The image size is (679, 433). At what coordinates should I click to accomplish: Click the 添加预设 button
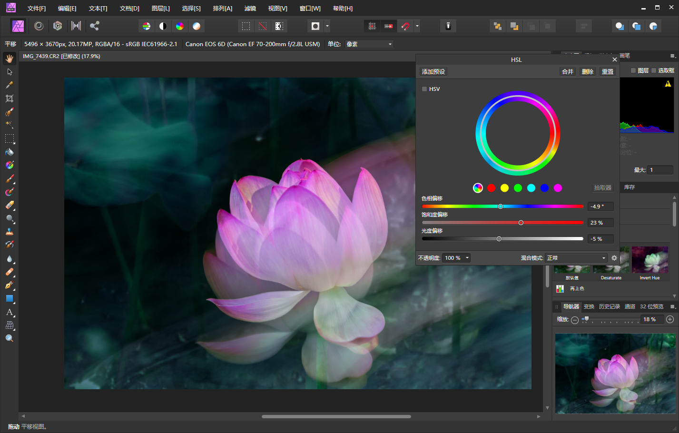point(433,72)
